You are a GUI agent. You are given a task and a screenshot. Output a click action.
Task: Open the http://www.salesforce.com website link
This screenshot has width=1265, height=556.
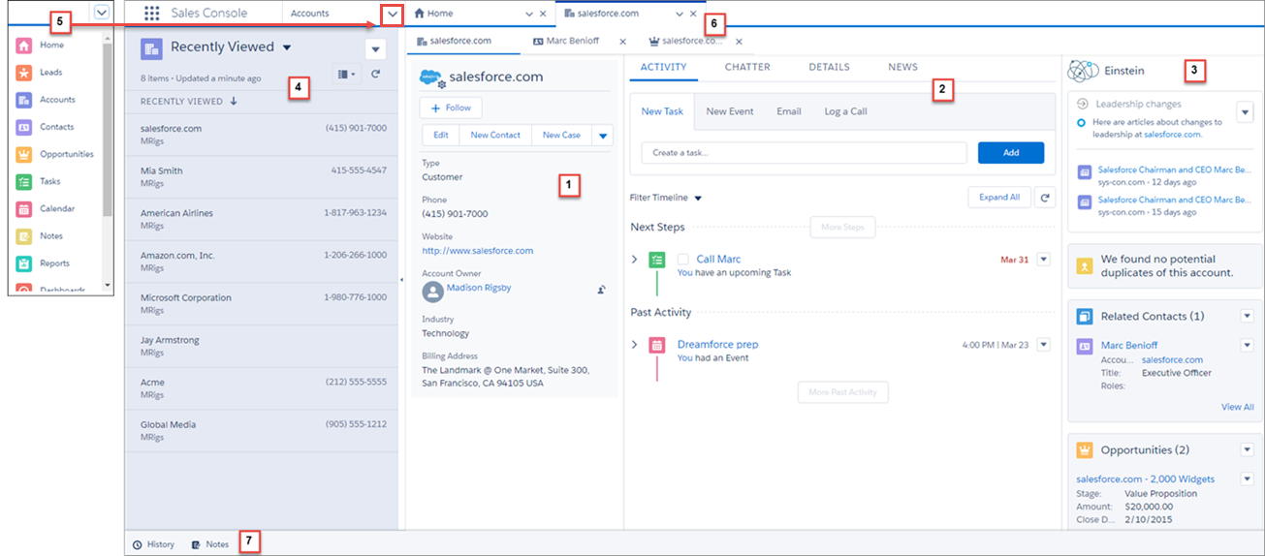(477, 251)
